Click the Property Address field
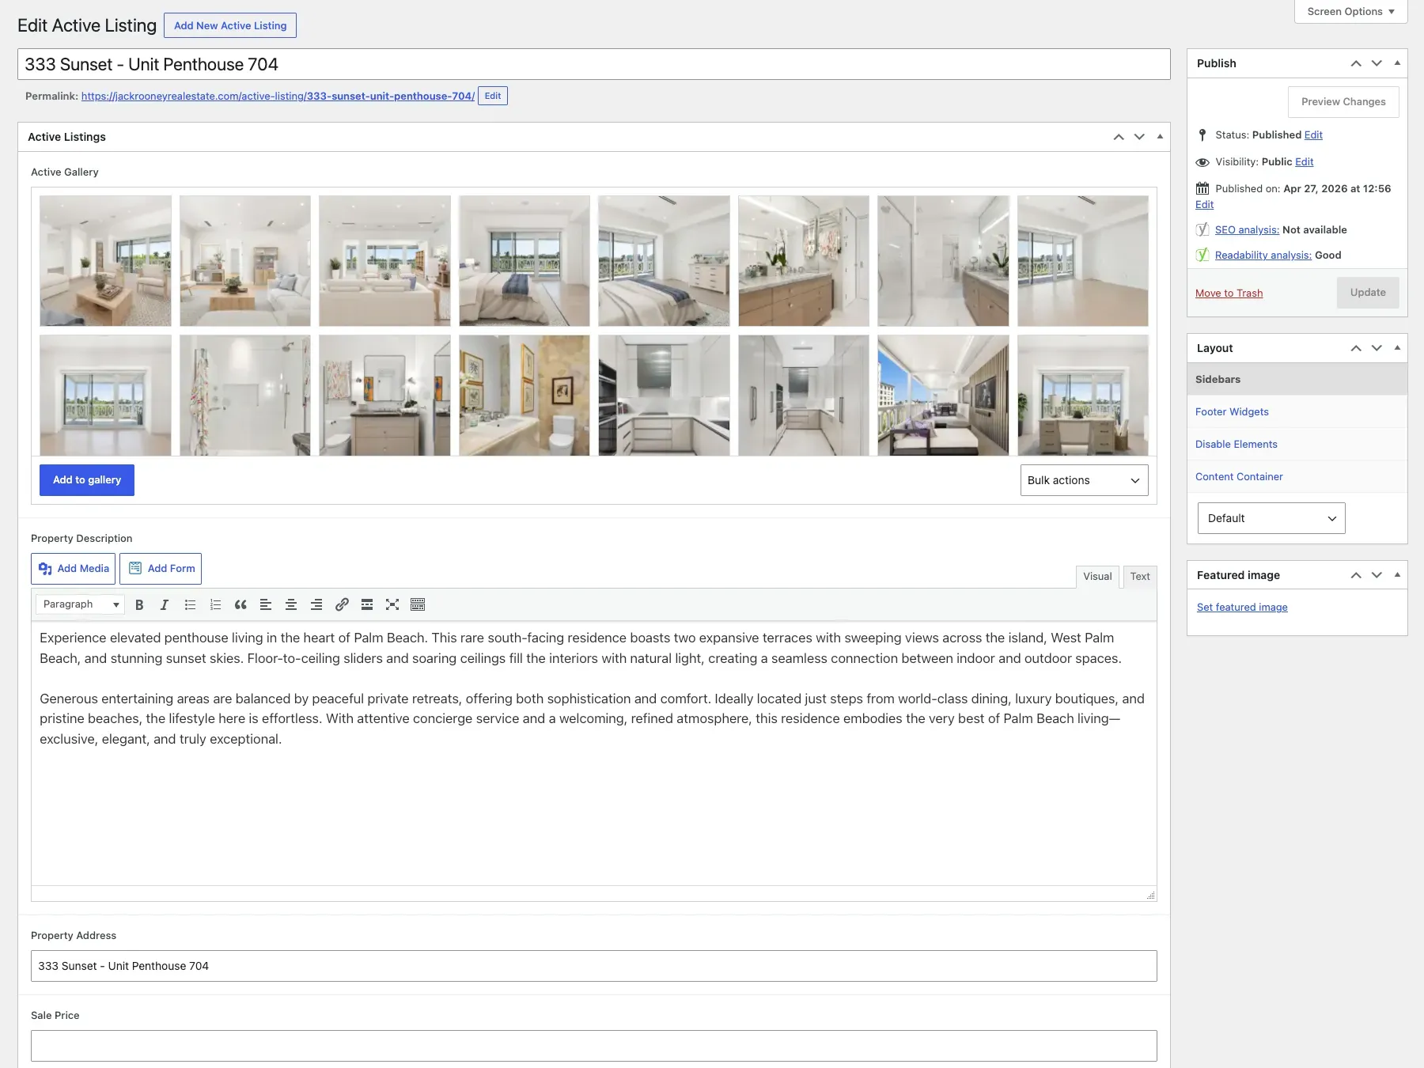Image resolution: width=1424 pixels, height=1068 pixels. point(594,966)
